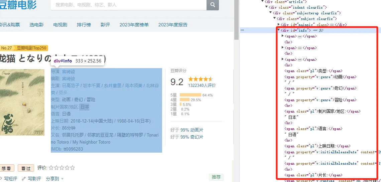Click the pencil icon for 写影评
The width and height of the screenshot is (381, 182).
[x=24, y=179]
